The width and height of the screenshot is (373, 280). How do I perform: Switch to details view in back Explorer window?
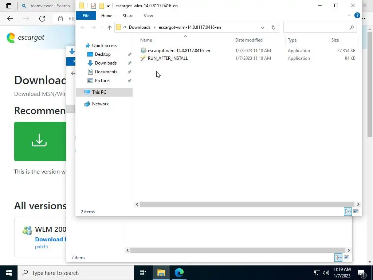338,257
